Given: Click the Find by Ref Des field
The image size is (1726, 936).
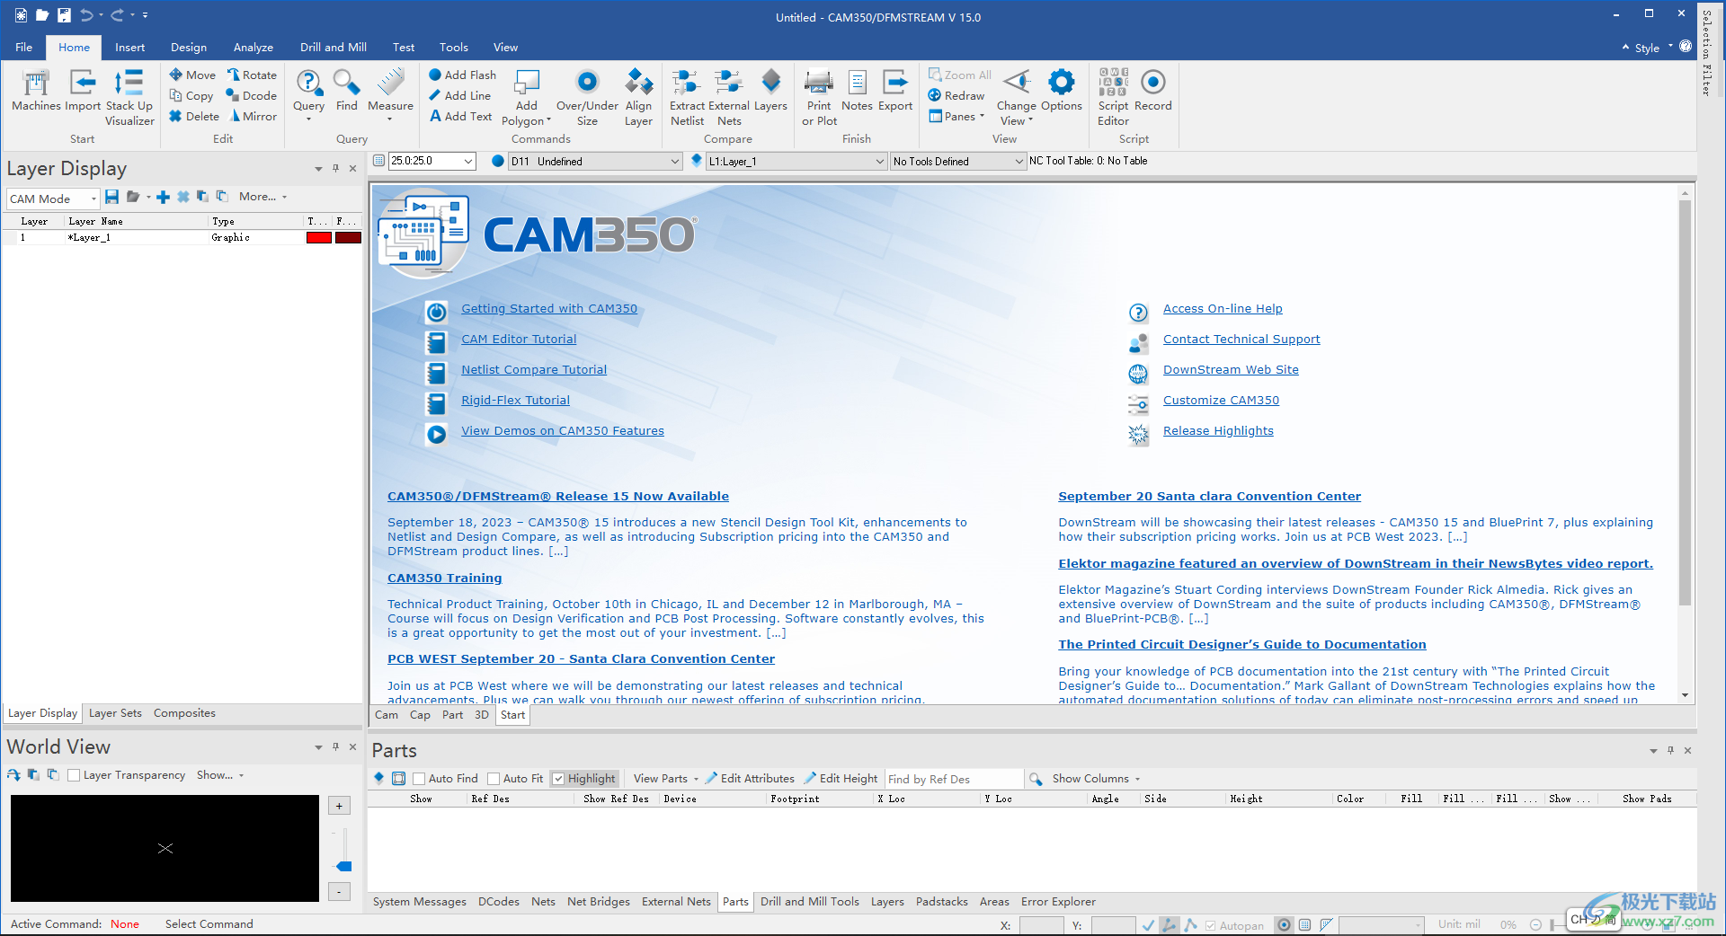Looking at the screenshot, I should click(x=954, y=779).
